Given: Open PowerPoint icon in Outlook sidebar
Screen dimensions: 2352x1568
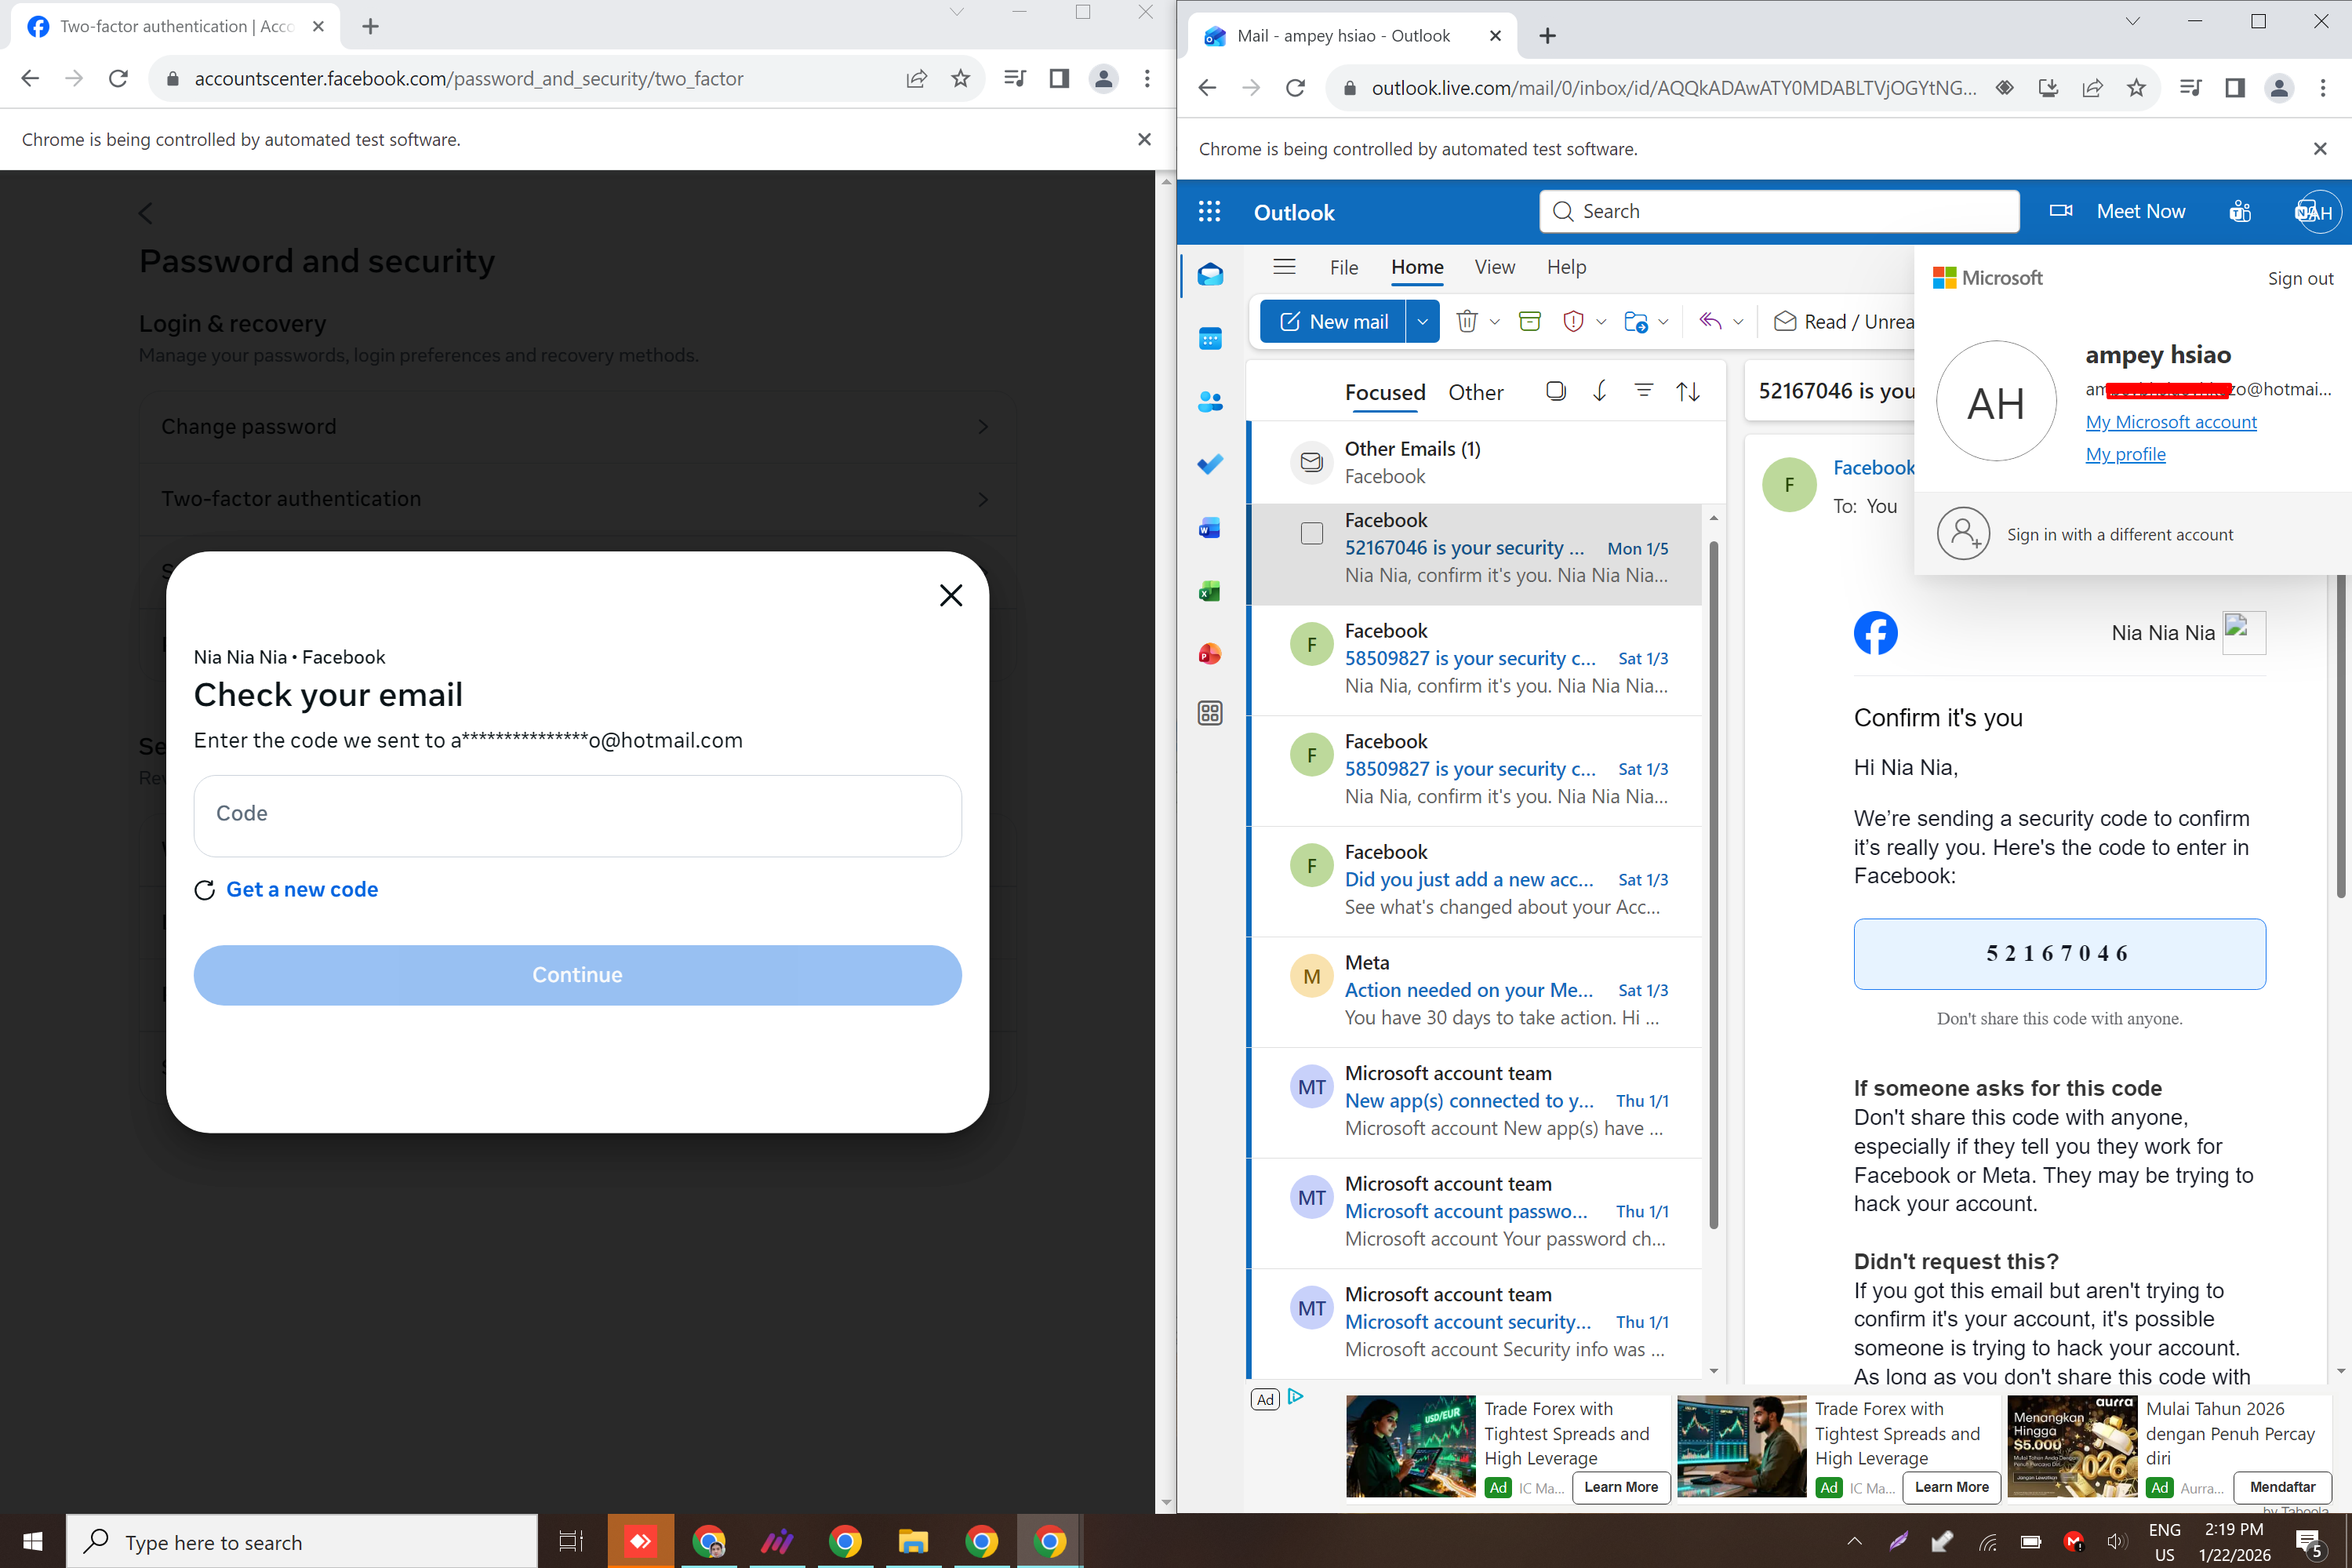Looking at the screenshot, I should (1209, 654).
